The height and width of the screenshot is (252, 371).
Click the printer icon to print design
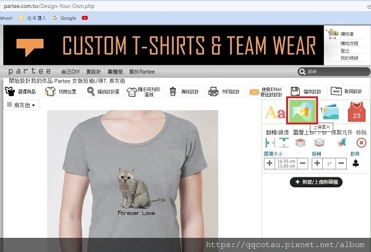pyautogui.click(x=213, y=91)
